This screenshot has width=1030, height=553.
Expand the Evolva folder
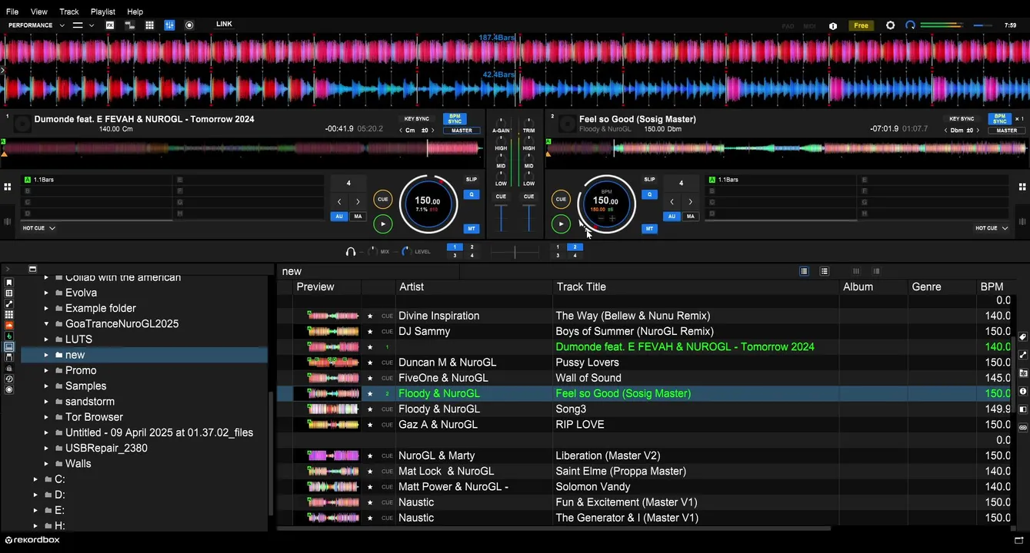46,293
